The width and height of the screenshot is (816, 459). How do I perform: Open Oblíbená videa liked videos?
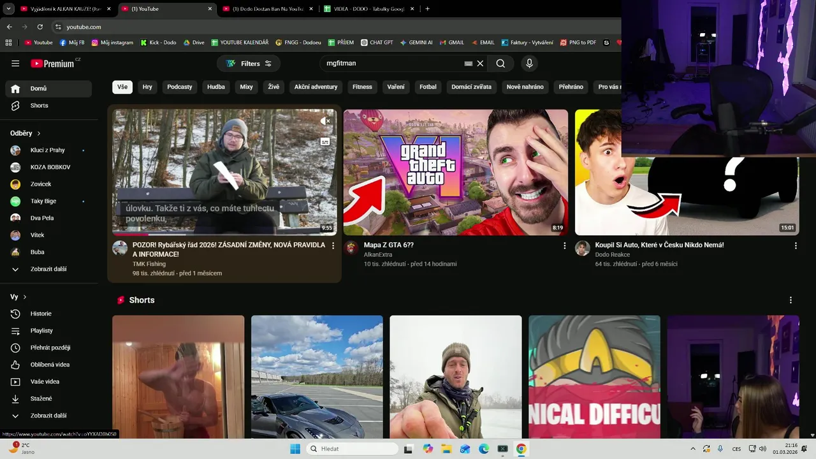pos(48,365)
